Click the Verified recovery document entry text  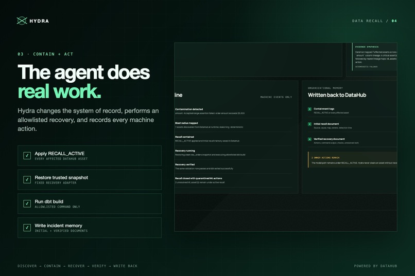point(329,139)
